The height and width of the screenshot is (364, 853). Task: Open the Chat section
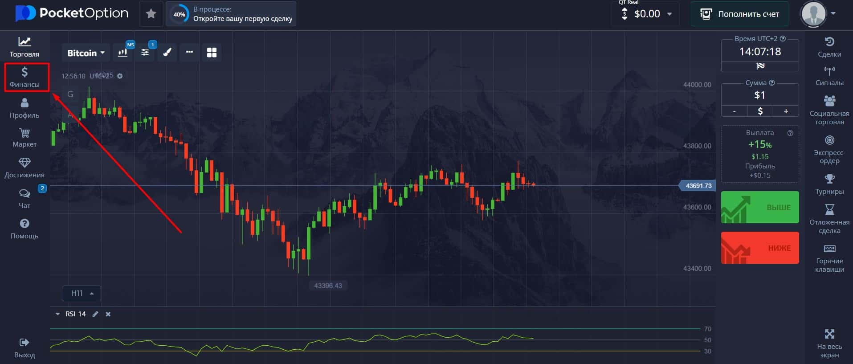coord(24,199)
